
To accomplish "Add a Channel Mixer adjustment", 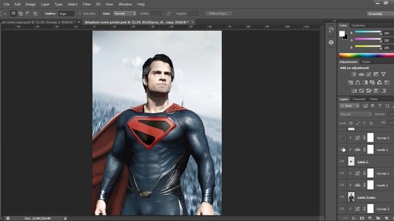I will [379, 82].
